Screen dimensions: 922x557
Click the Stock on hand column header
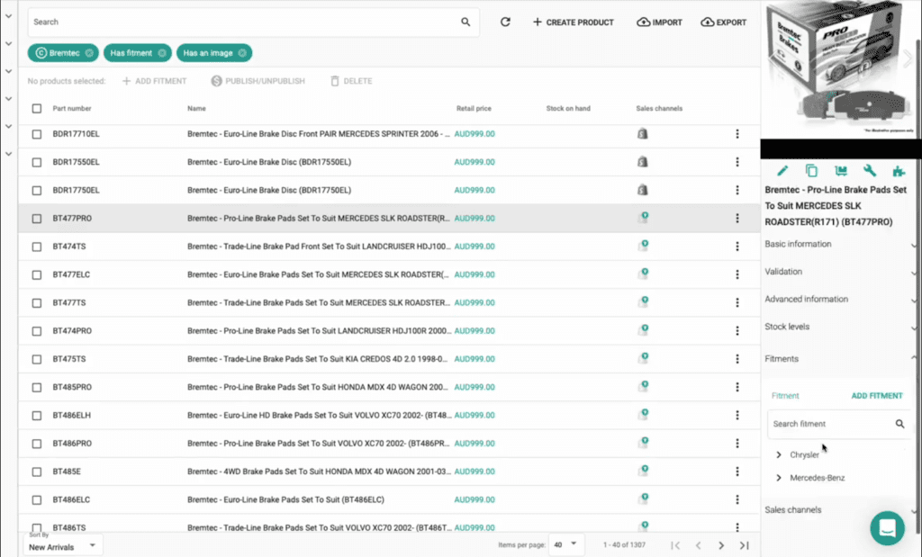pos(568,108)
